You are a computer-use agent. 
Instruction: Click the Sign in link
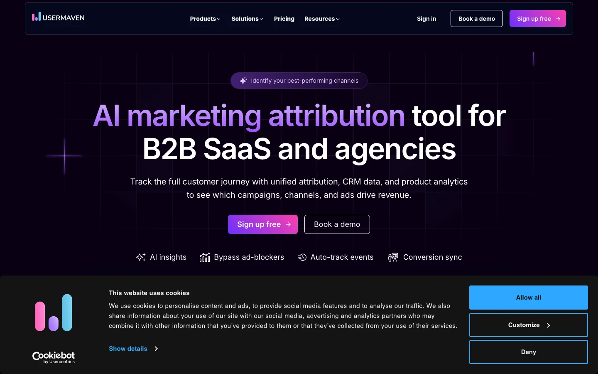click(426, 19)
